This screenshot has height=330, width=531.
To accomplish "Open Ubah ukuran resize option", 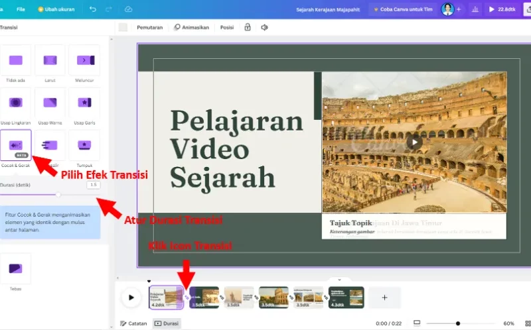I will pyautogui.click(x=56, y=9).
